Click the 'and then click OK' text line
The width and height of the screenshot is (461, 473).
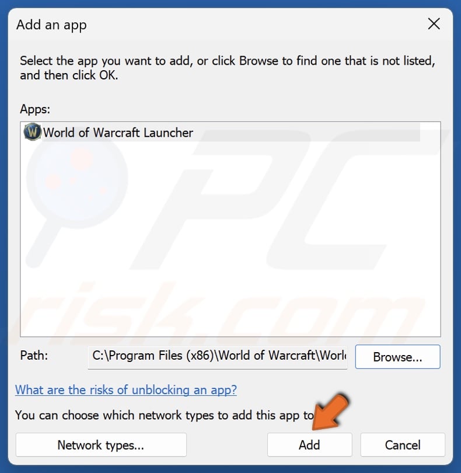pyautogui.click(x=69, y=75)
